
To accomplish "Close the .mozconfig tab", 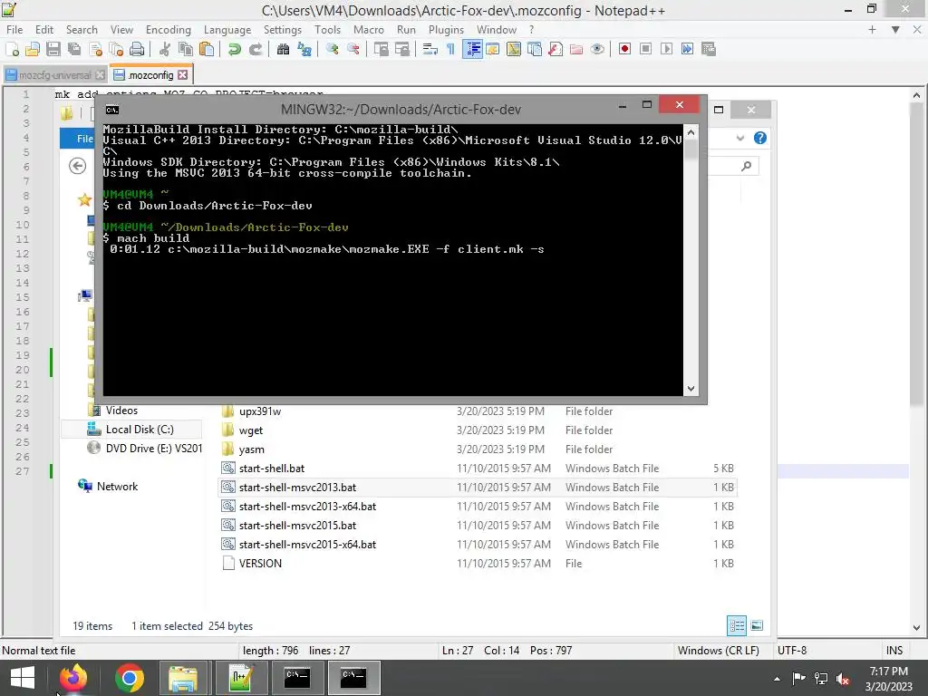I will pos(183,75).
